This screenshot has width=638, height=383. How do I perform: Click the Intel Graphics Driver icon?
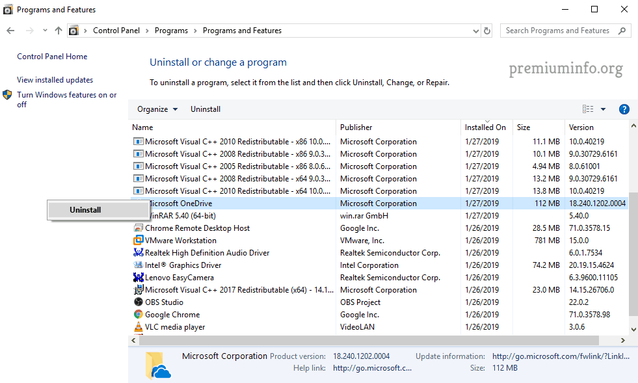click(x=139, y=265)
